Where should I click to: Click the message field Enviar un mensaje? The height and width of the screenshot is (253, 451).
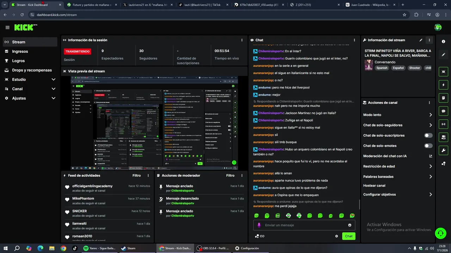304,225
